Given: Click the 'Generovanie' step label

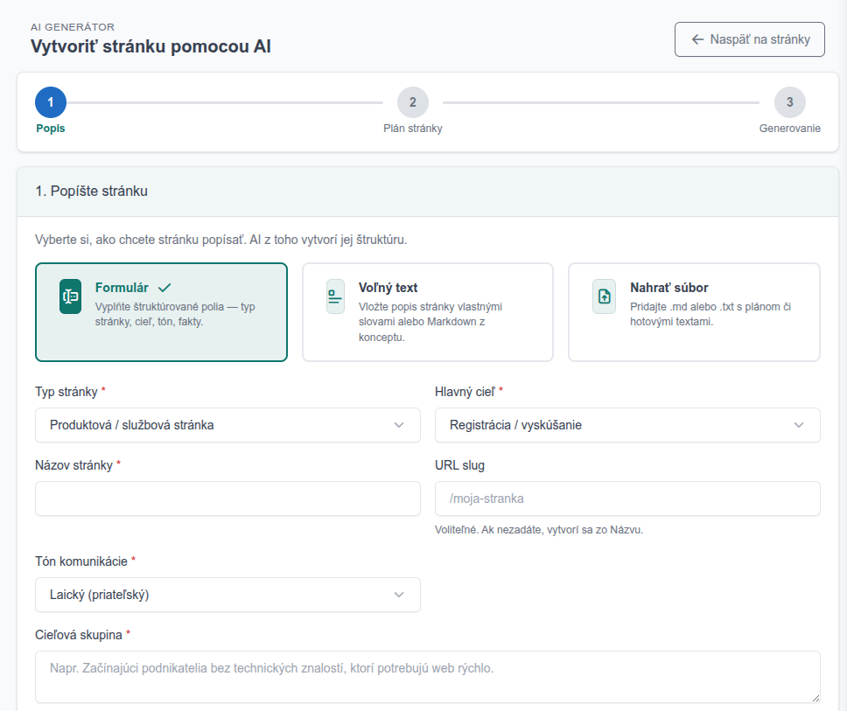Looking at the screenshot, I should click(x=790, y=129).
